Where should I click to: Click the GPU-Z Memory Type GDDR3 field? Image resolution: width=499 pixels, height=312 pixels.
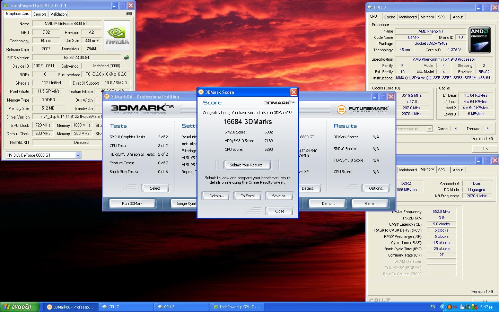click(48, 100)
